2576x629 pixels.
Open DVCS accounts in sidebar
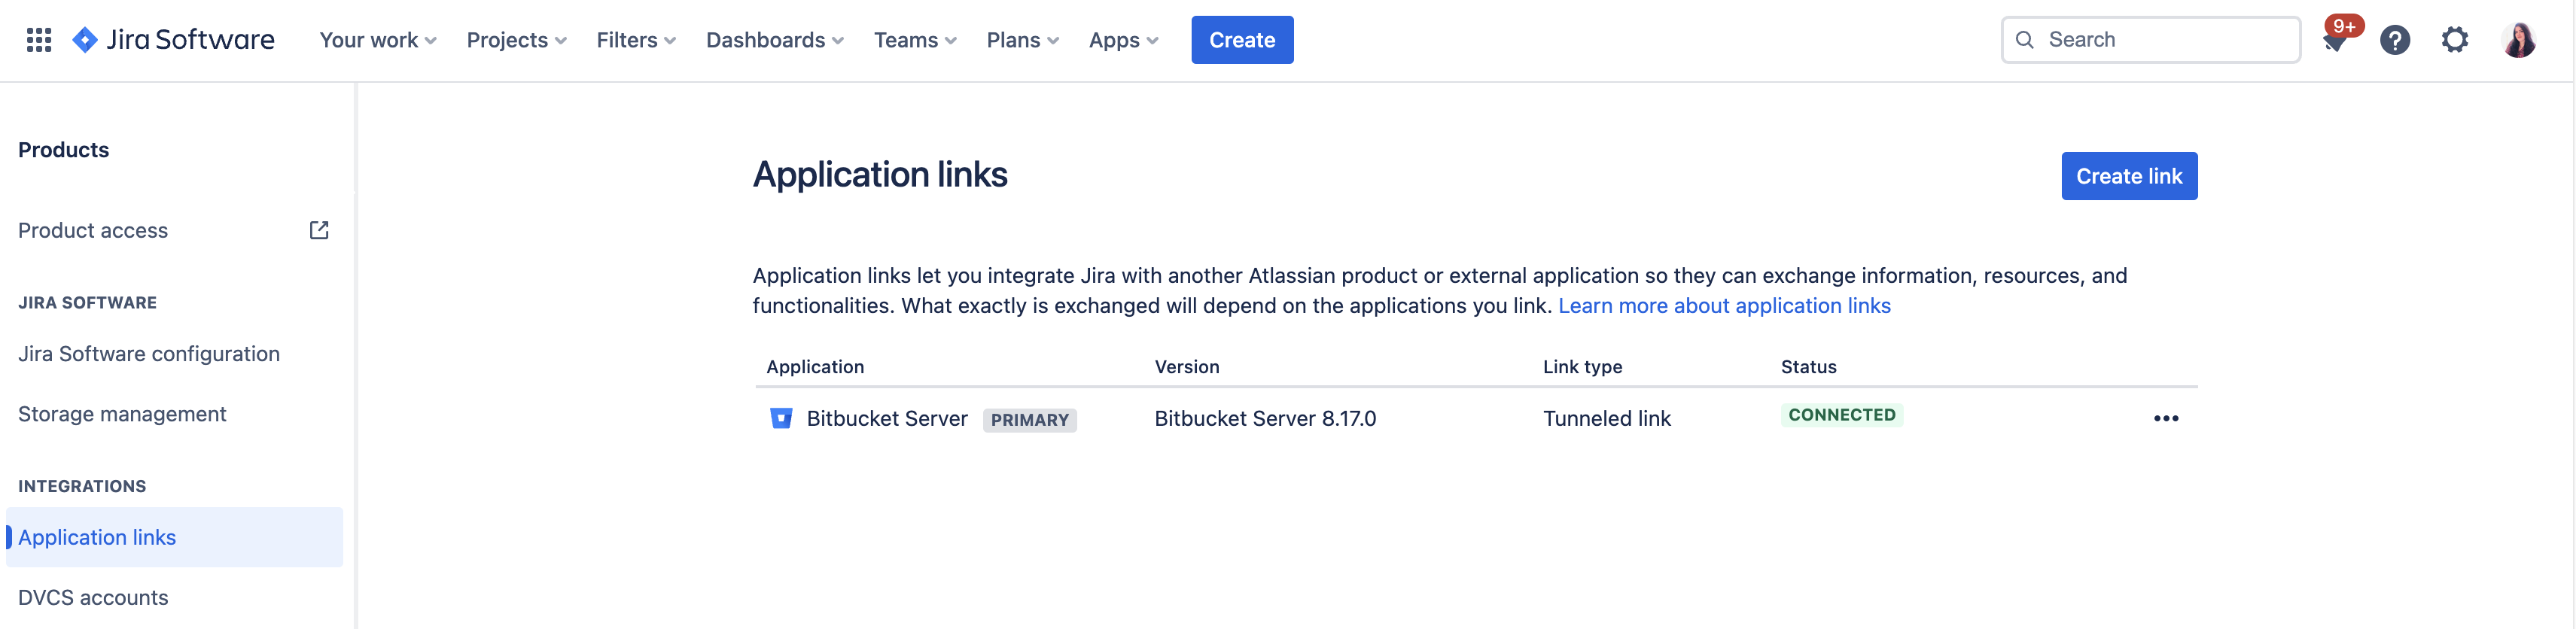click(x=93, y=597)
